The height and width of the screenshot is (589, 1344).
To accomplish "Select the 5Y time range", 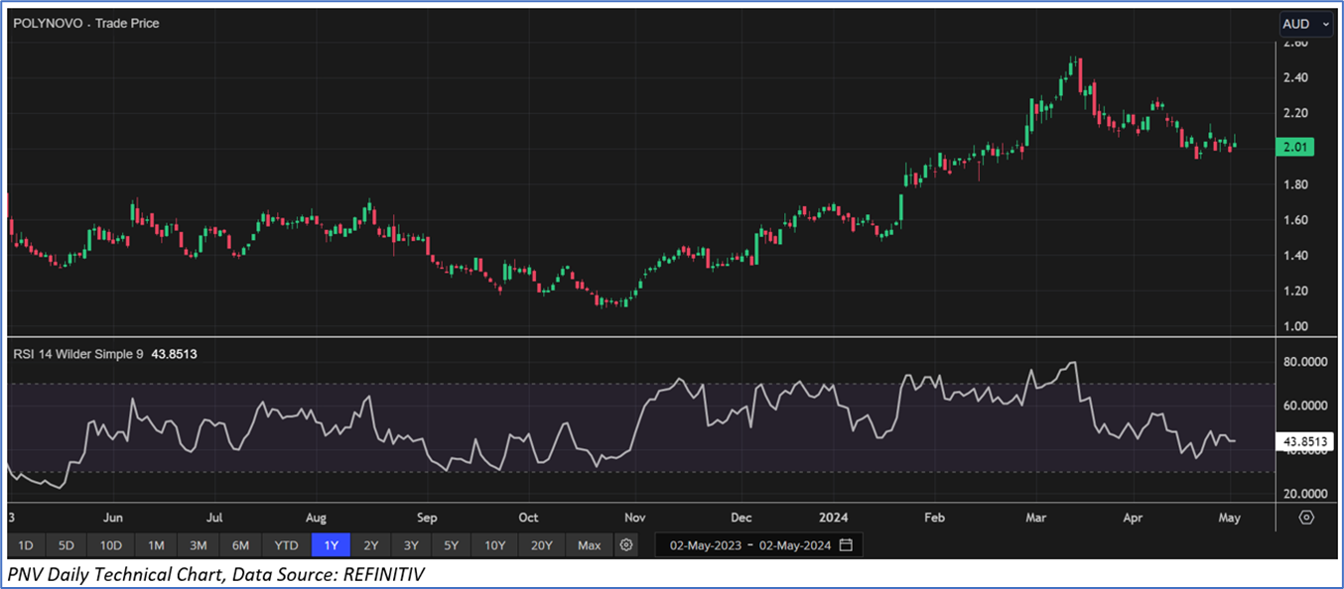I will point(451,545).
